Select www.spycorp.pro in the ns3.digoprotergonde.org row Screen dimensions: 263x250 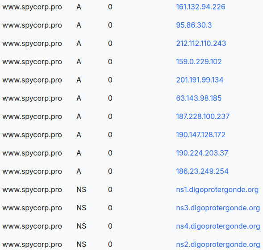(32, 208)
